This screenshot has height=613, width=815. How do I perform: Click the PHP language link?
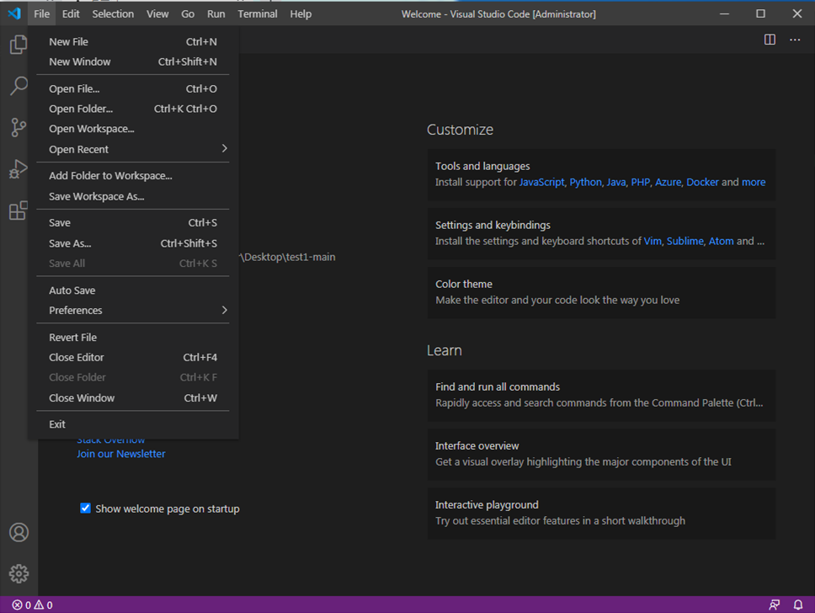(640, 182)
